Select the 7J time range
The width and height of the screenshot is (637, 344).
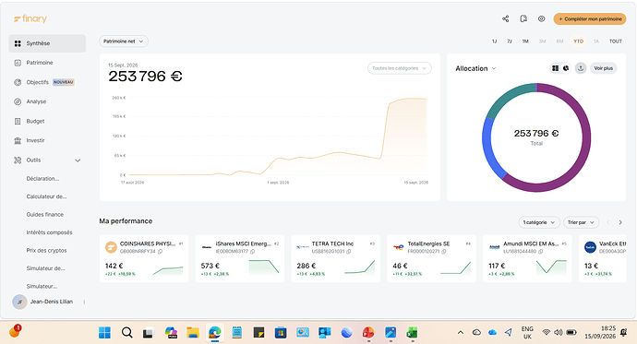tap(509, 42)
